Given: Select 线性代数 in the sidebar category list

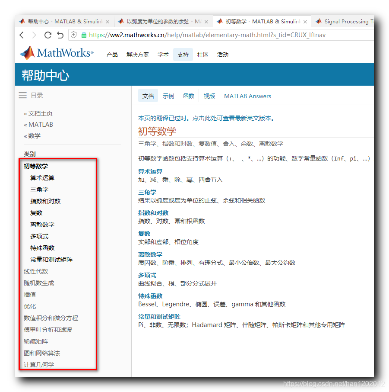Looking at the screenshot, I should tap(37, 271).
